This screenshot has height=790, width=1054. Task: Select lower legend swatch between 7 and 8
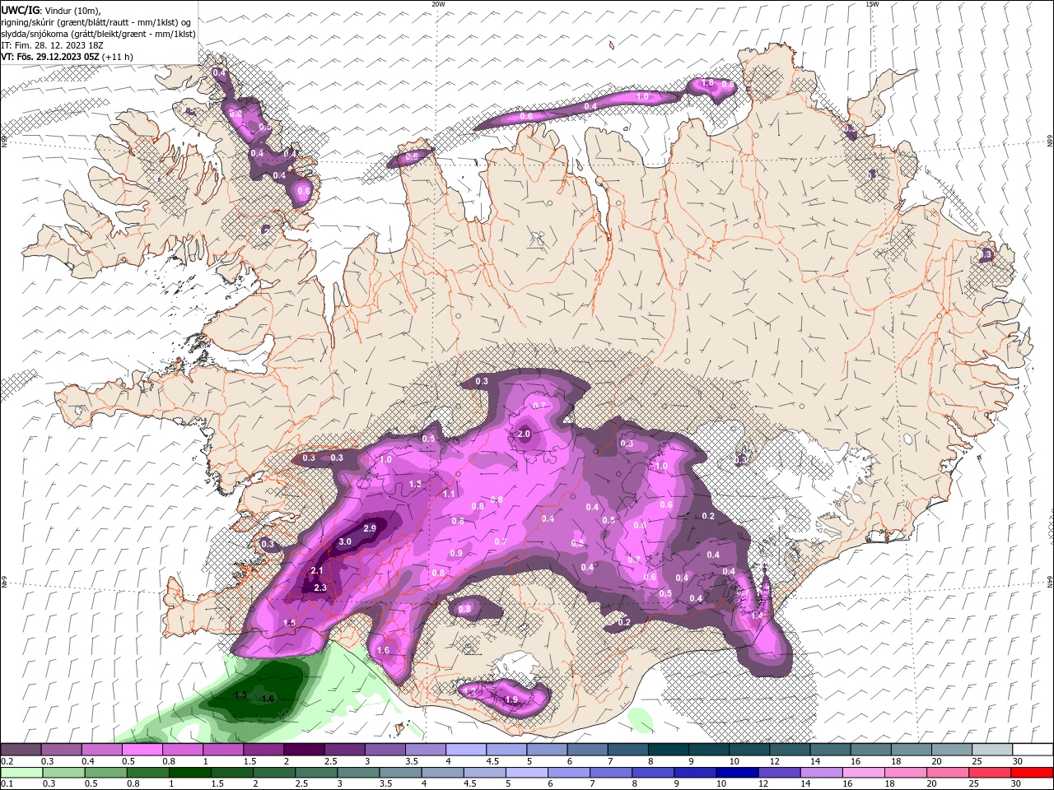pos(611,773)
